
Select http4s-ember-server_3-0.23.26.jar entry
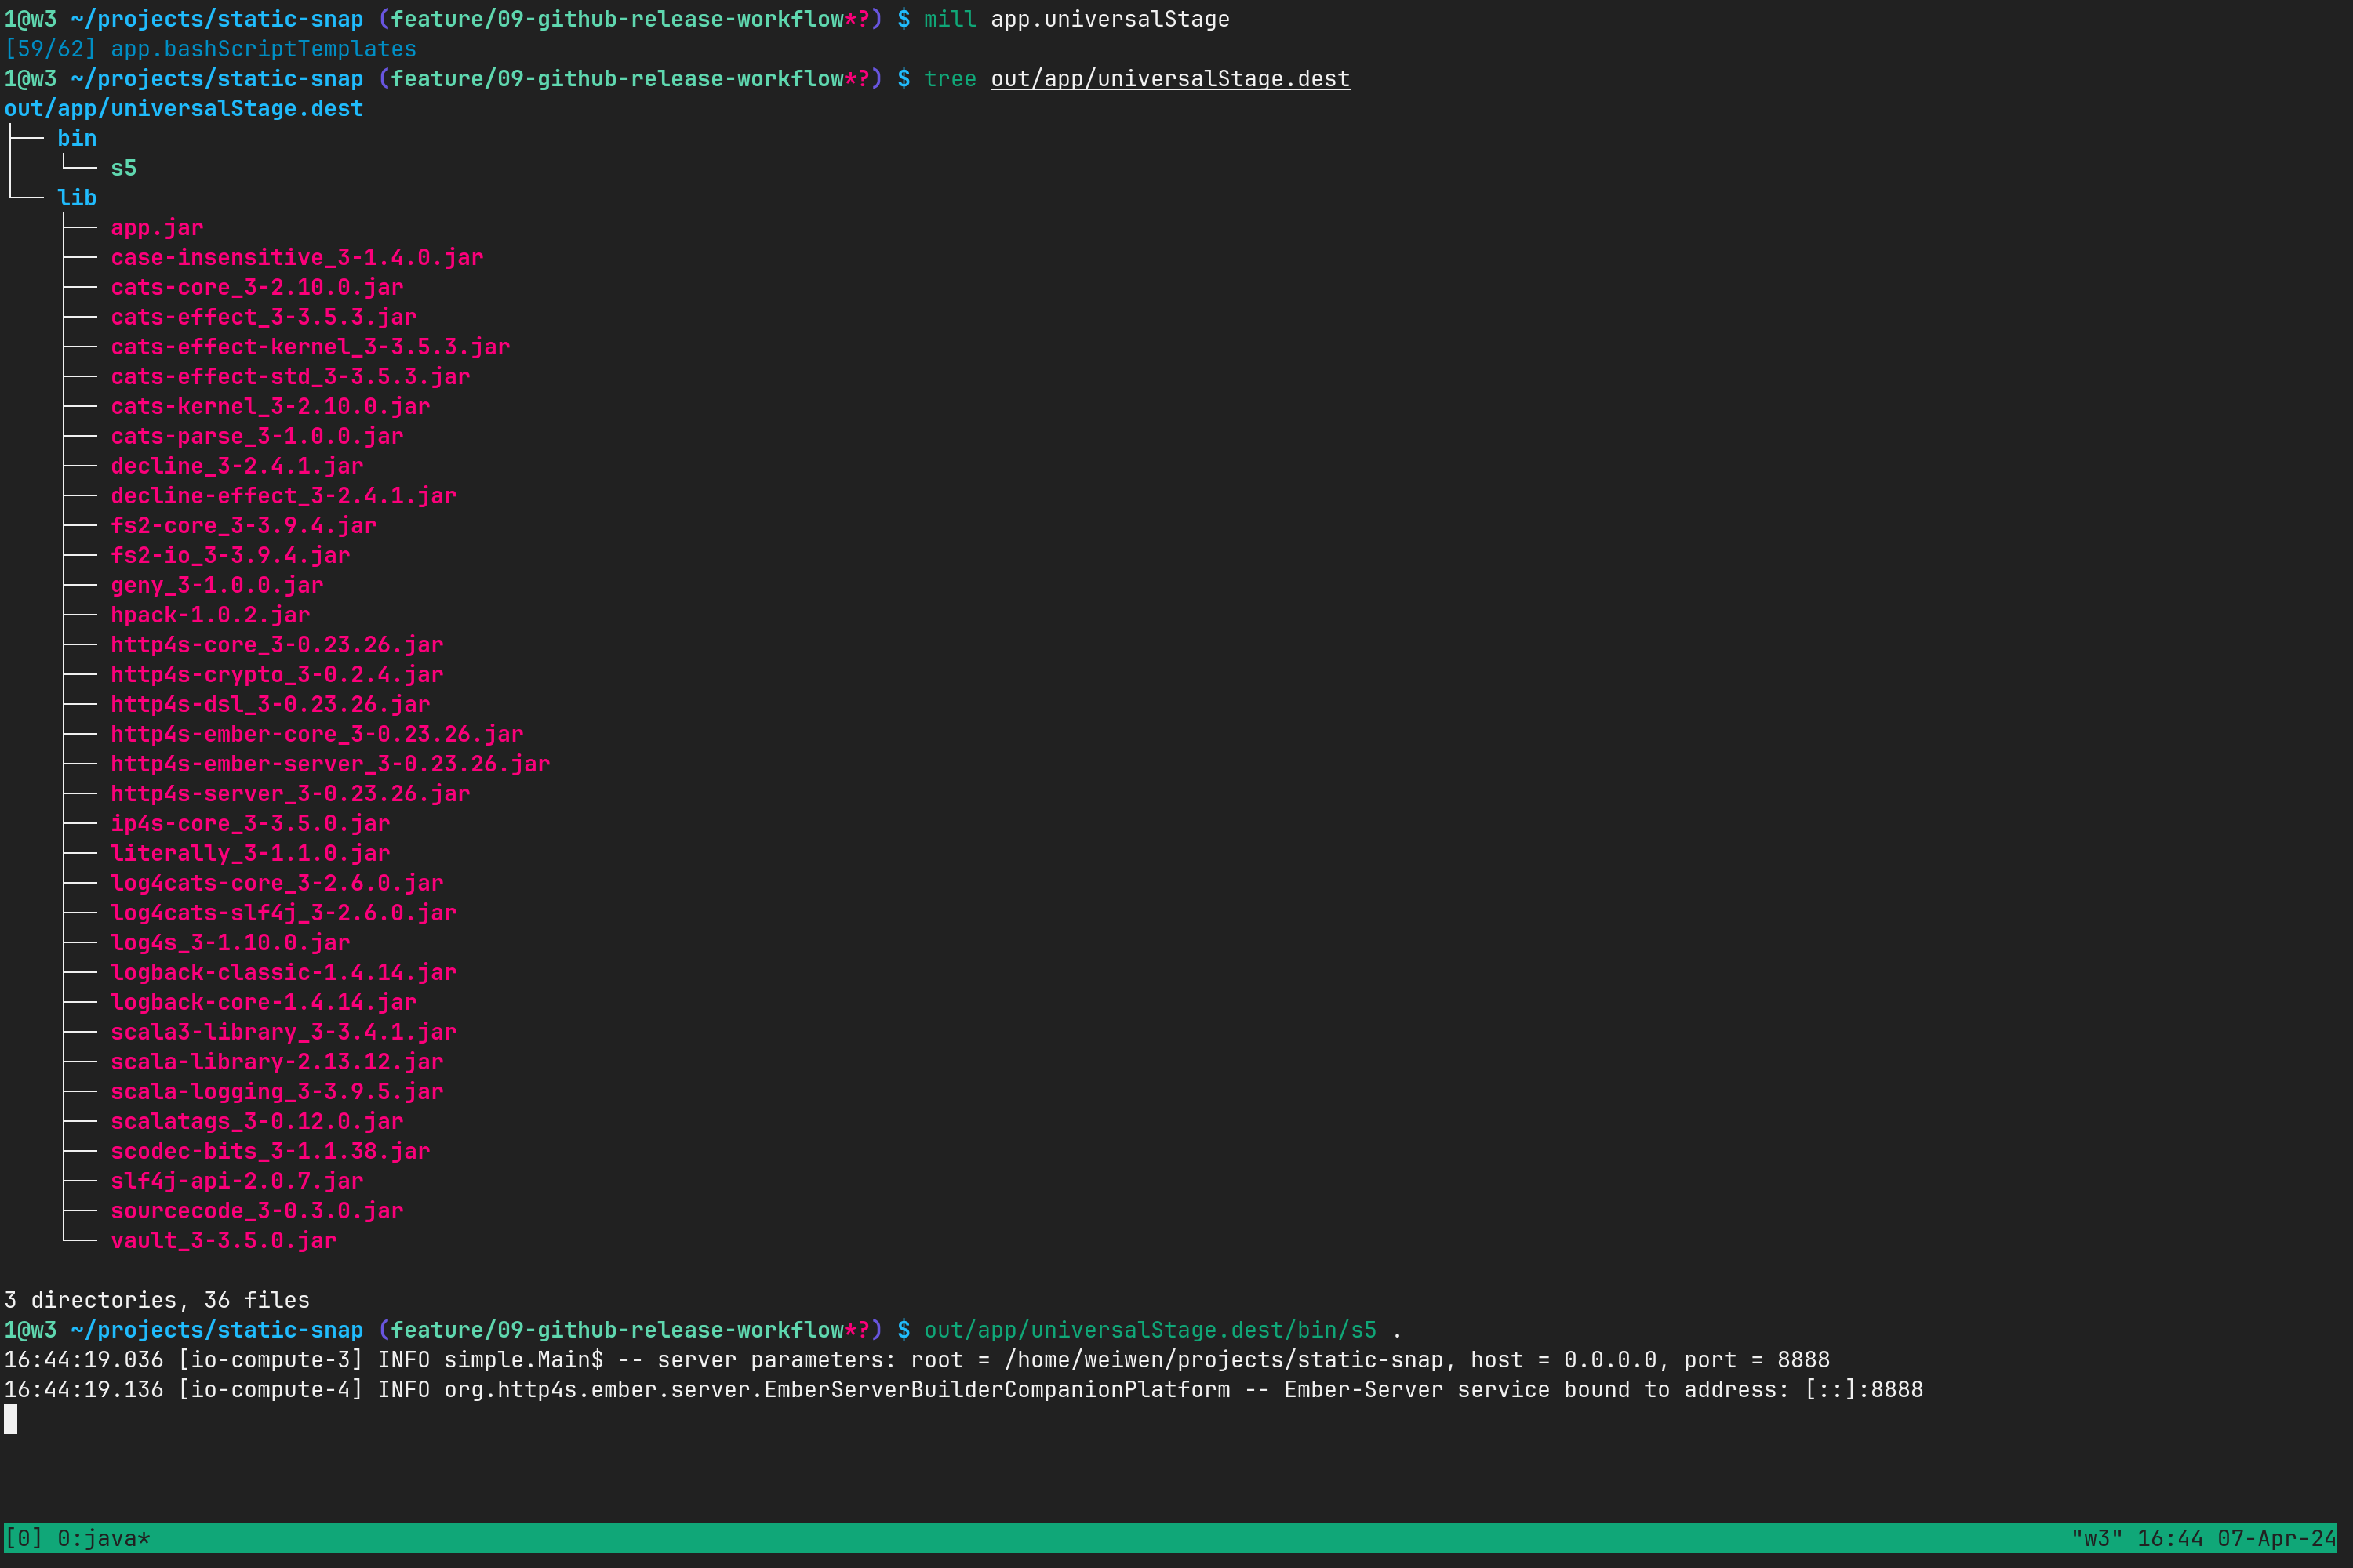330,764
